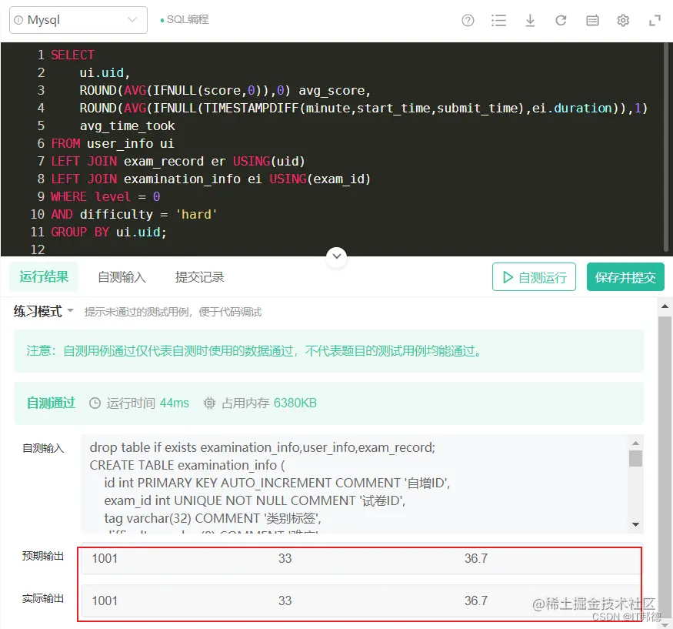Screen dimensions: 673x629
Task: Click 33 in the 实际输出 row
Action: (x=285, y=601)
